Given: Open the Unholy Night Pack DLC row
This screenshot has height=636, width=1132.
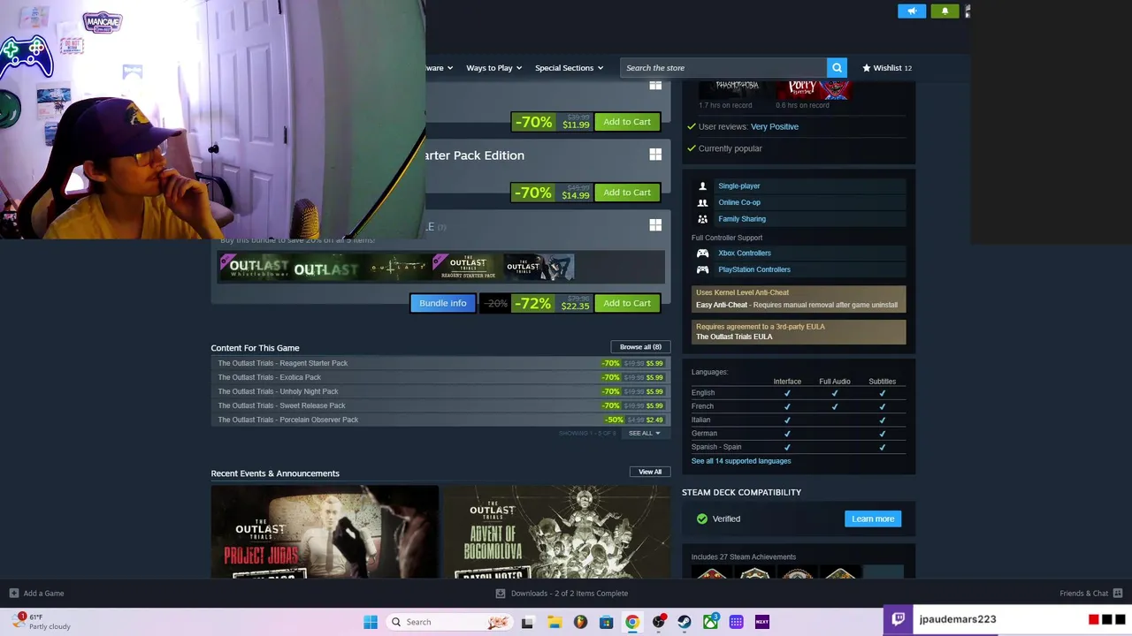Looking at the screenshot, I should coord(440,391).
